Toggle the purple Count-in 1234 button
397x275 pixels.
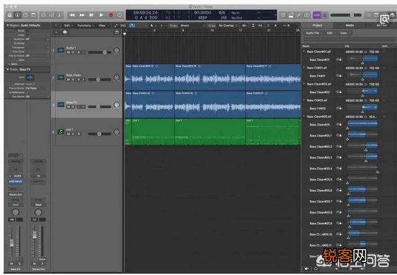[316, 15]
